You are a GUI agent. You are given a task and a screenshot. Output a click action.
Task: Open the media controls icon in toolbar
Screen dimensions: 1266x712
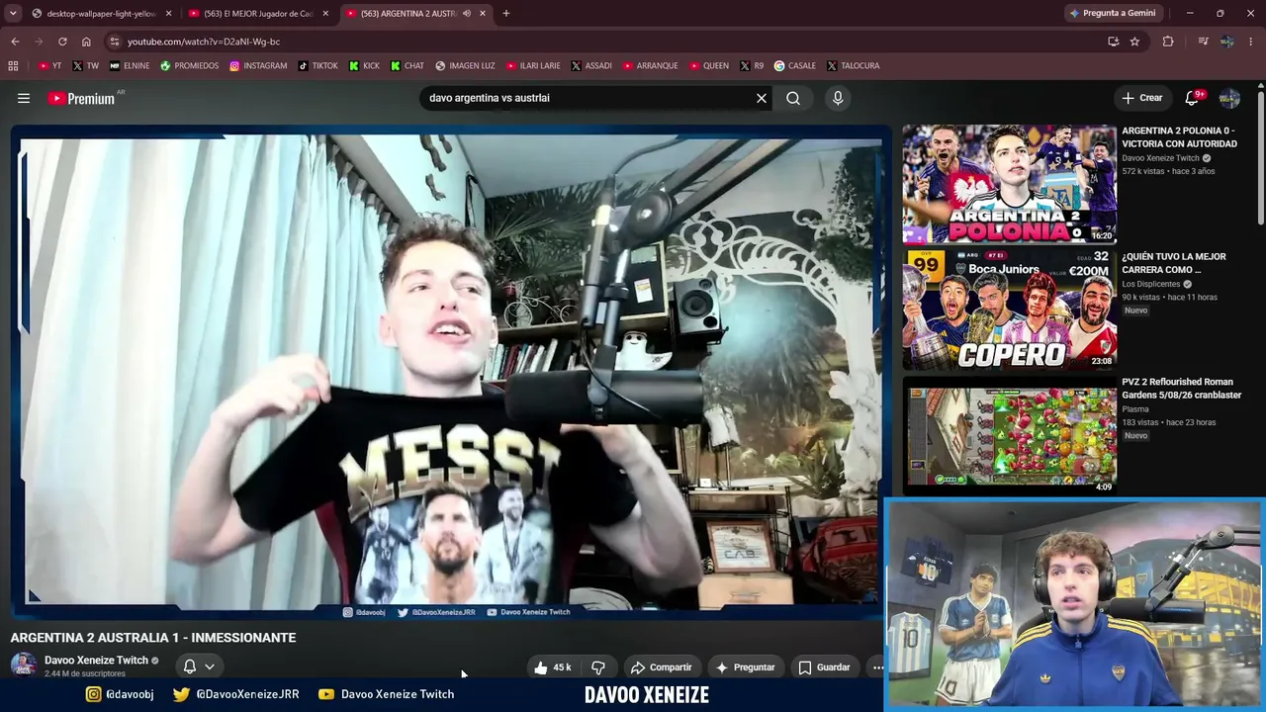pos(1203,42)
